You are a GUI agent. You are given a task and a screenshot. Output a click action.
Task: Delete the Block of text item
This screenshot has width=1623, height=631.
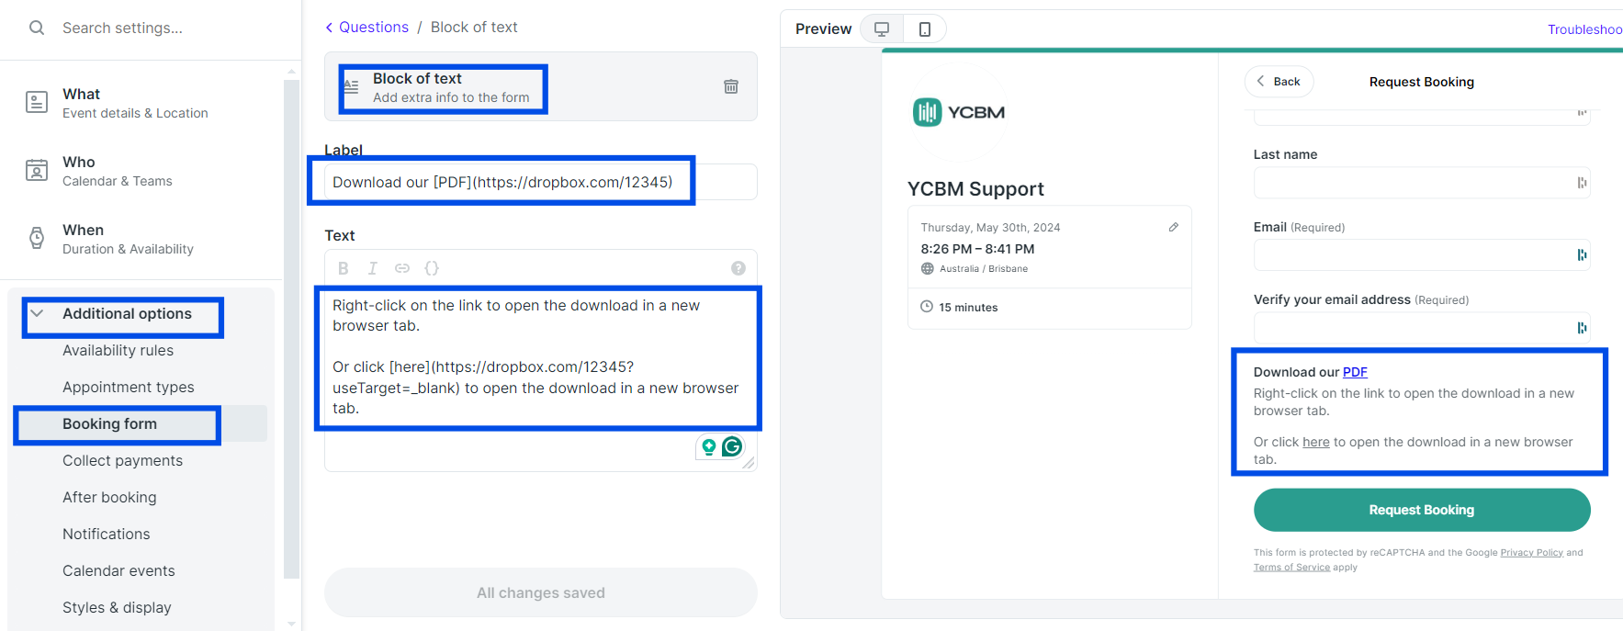pyautogui.click(x=731, y=86)
